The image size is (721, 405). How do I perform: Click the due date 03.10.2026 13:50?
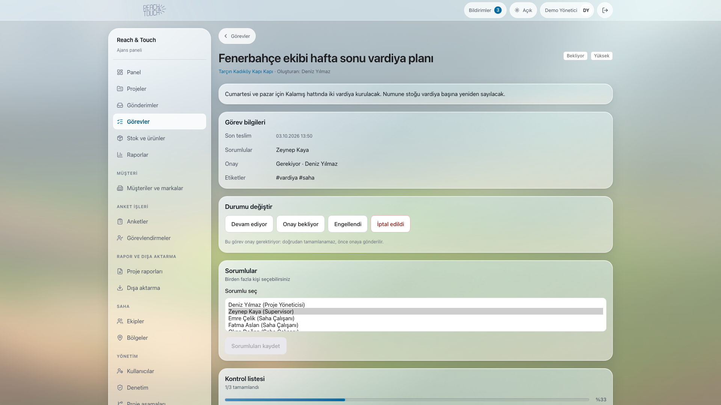[x=294, y=136]
